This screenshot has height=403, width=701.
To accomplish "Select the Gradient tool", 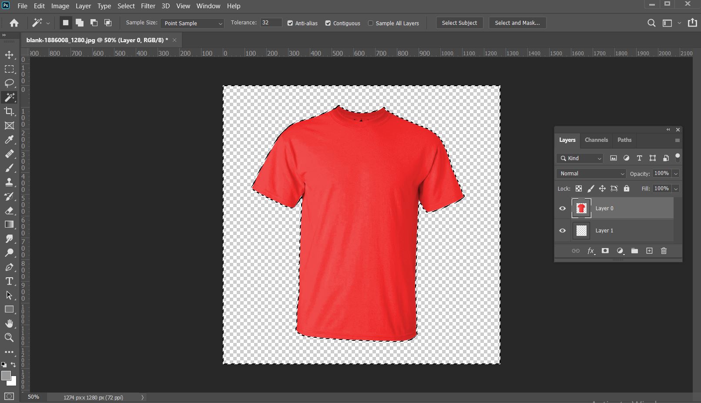I will point(9,225).
